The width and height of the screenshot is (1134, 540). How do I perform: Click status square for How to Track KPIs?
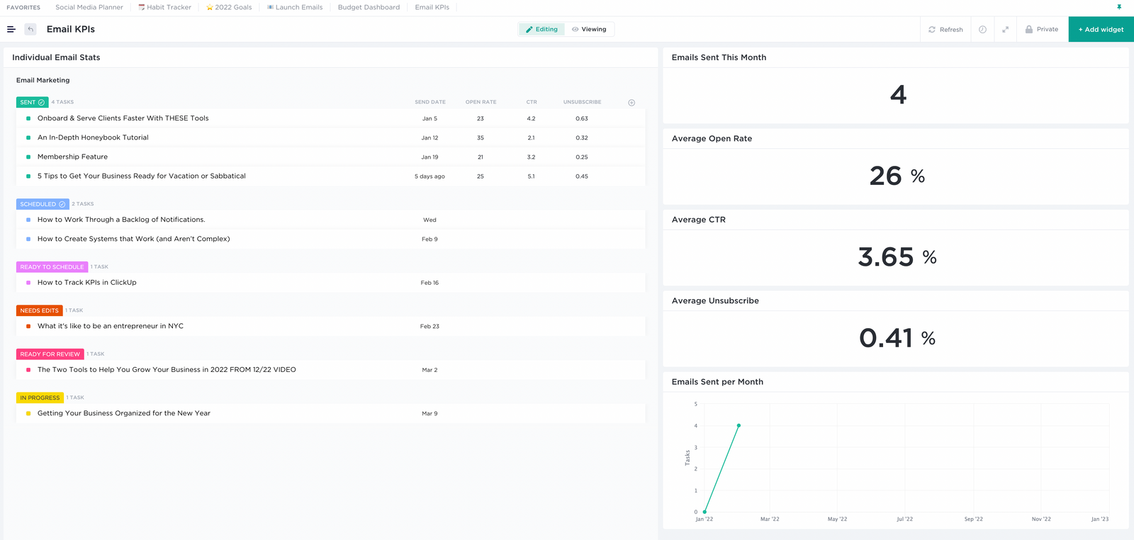pos(28,282)
